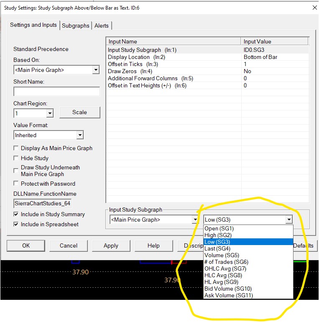Image resolution: width=319 pixels, height=322 pixels.
Task: Enable Protect with Password checkbox
Action: tap(16, 184)
